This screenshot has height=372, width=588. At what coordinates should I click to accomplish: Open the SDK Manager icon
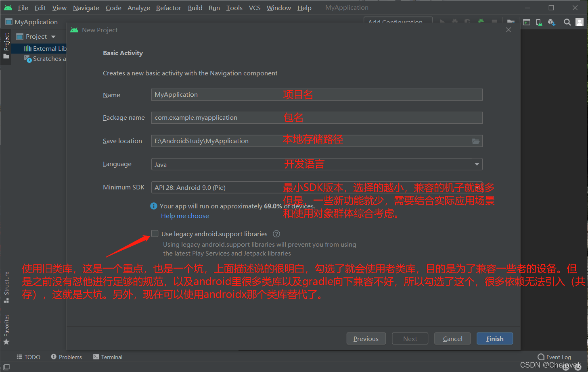point(551,23)
